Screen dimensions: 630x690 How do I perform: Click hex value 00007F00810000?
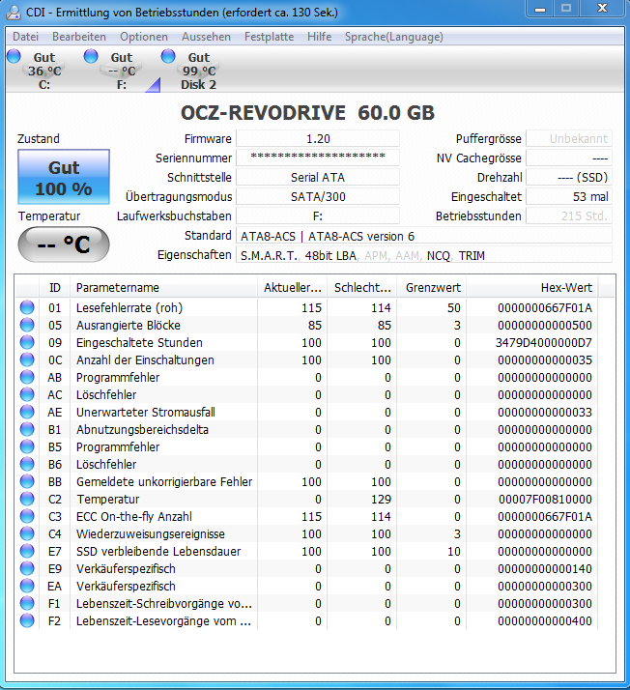tap(545, 499)
